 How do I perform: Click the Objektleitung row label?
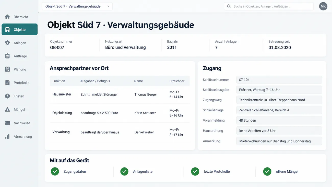(62, 113)
